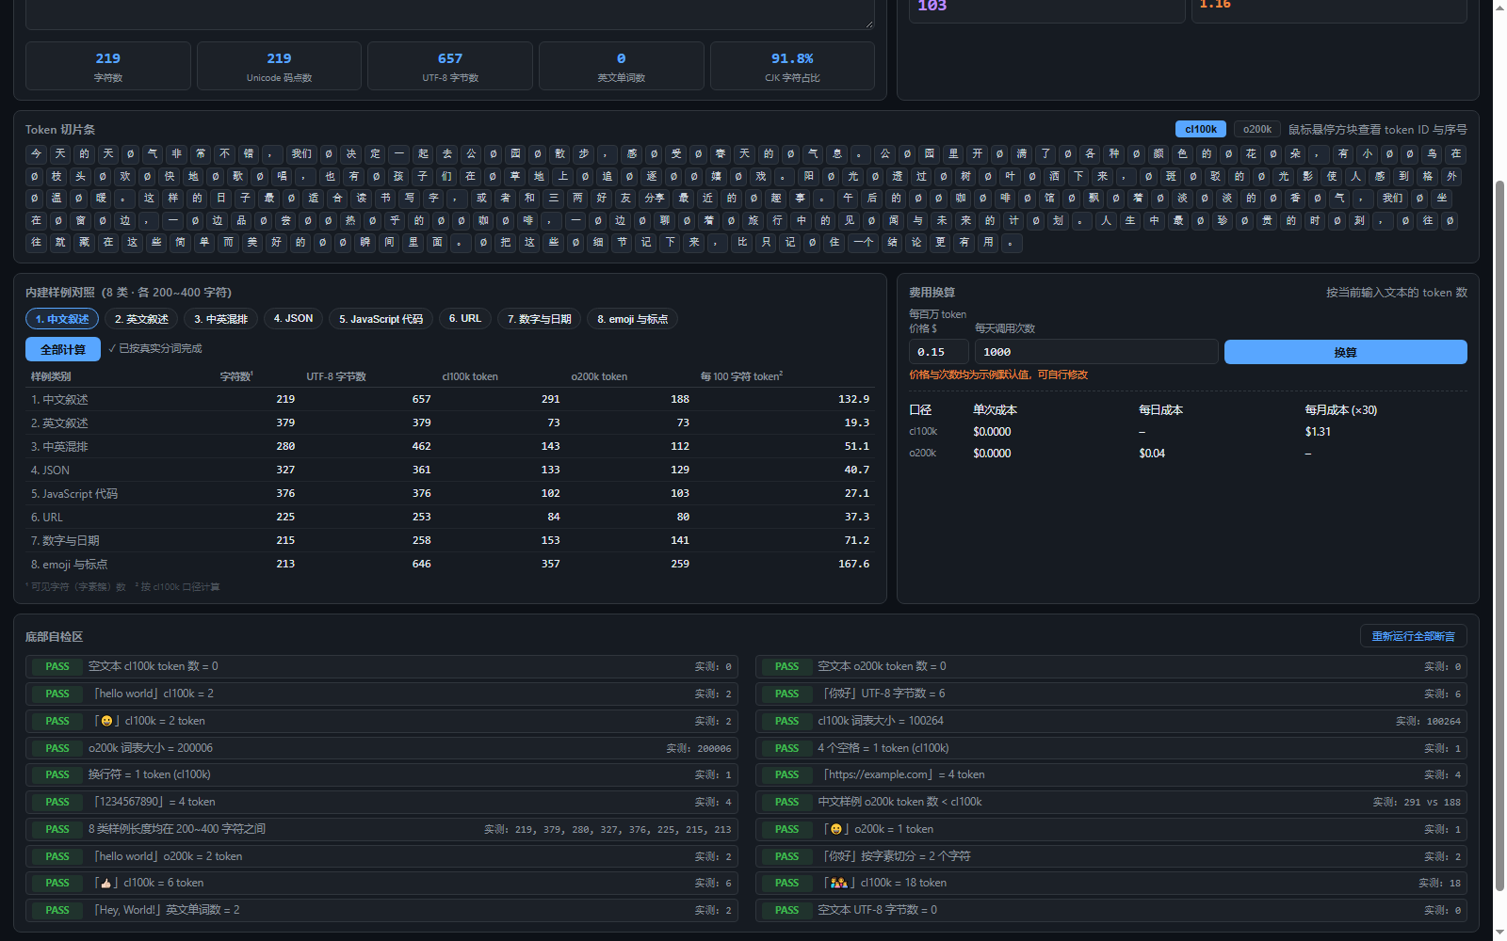This screenshot has height=941, width=1507.
Task: Switch token slicing to cl100k
Action: (x=1200, y=129)
